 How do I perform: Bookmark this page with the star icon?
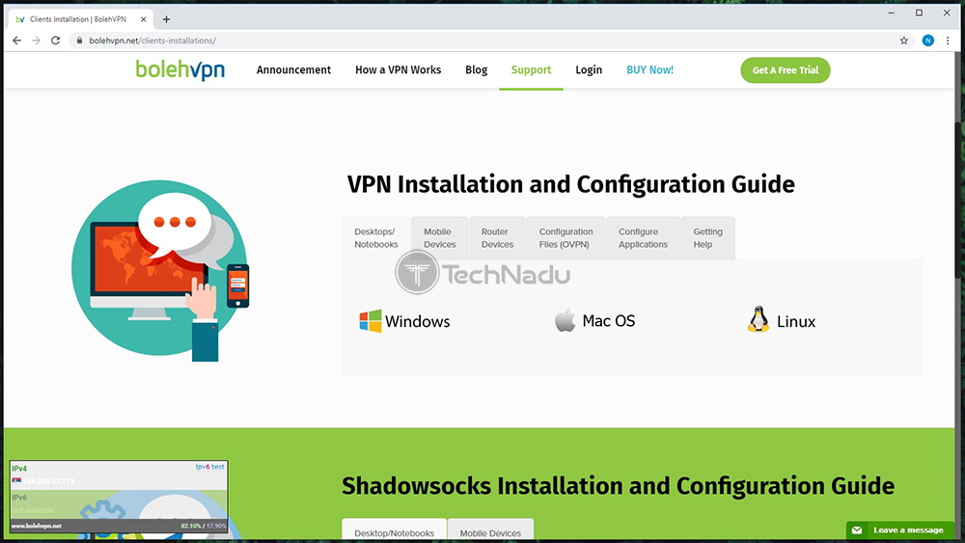[x=903, y=41]
